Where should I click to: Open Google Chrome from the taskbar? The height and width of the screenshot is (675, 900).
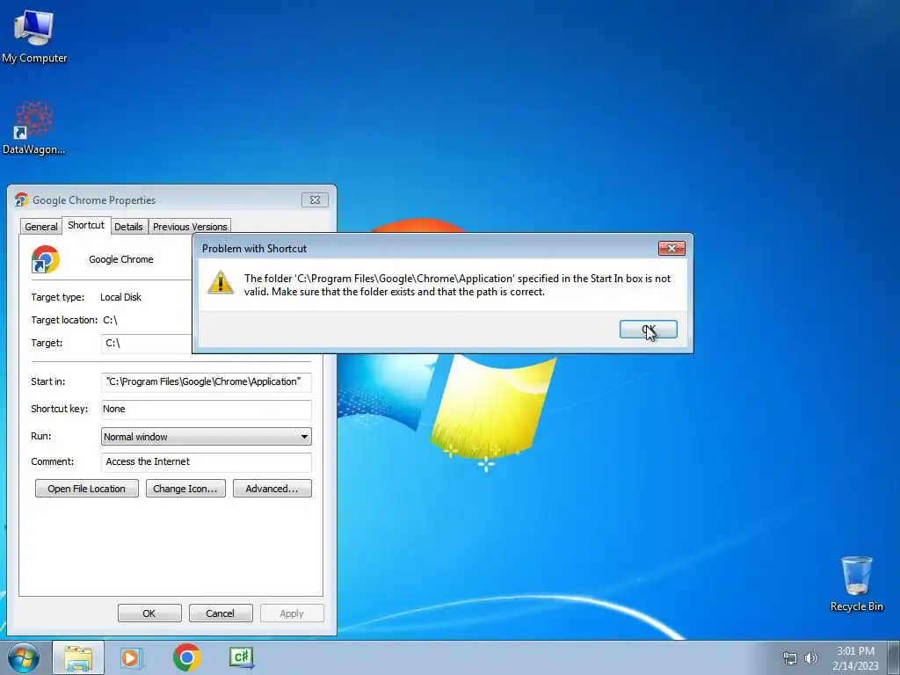tap(186, 657)
